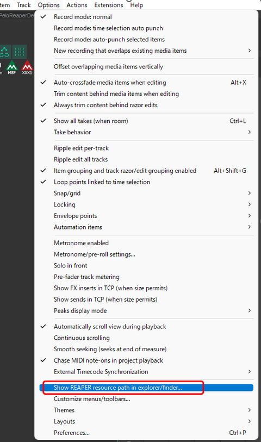Screen dimensions: 261x442
Task: Toggle Auto-crossfade media items when editing
Action: coord(146,83)
